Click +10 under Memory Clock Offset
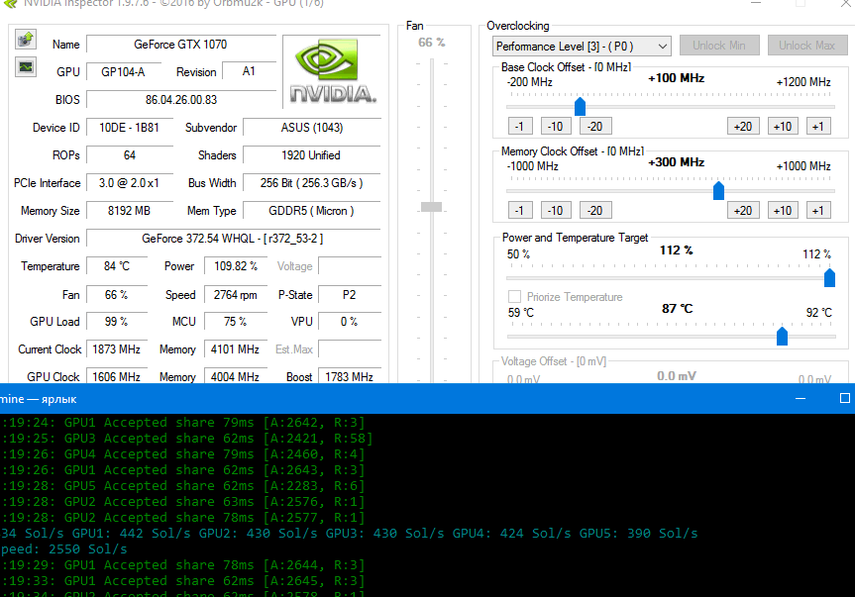Image resolution: width=855 pixels, height=597 pixels. click(783, 210)
